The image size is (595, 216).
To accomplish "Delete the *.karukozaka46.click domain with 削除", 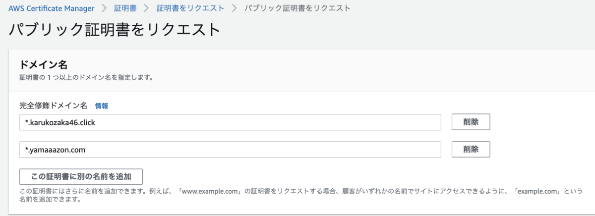I will point(471,122).
